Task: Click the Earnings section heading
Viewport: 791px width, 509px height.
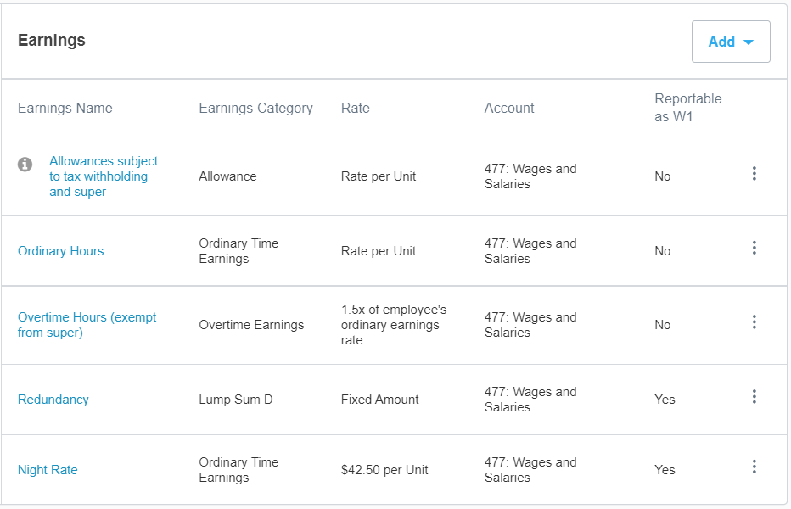Action: point(52,40)
